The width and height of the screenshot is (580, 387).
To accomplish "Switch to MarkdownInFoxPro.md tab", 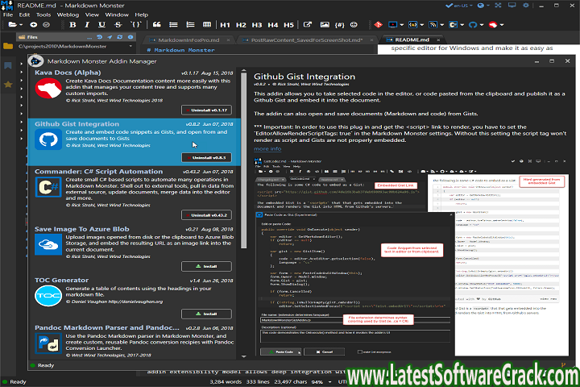I will pos(188,40).
